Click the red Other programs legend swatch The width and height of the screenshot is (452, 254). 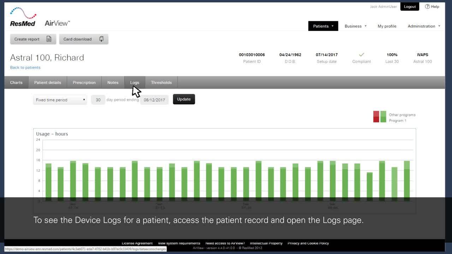[x=376, y=117]
